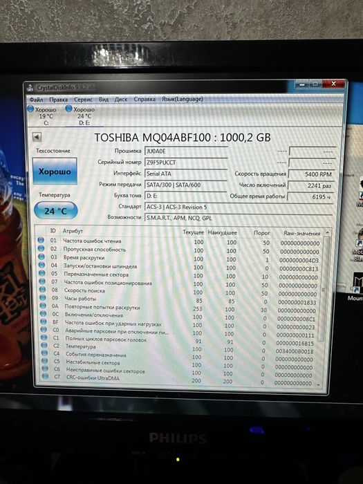Select the 'Время раскрутки' attribute name
363x484 pixels.
[x=84, y=257]
